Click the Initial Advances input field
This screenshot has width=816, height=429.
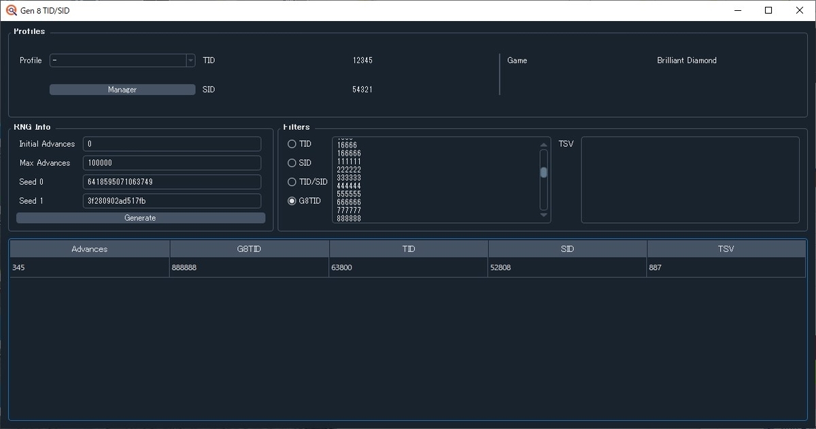point(171,143)
